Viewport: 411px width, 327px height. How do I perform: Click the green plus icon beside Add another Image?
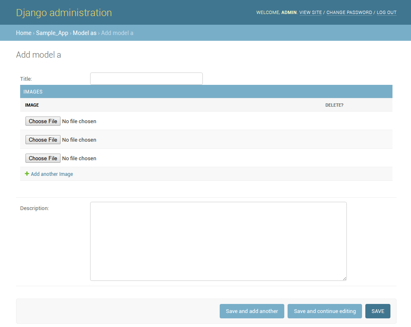[x=27, y=174]
